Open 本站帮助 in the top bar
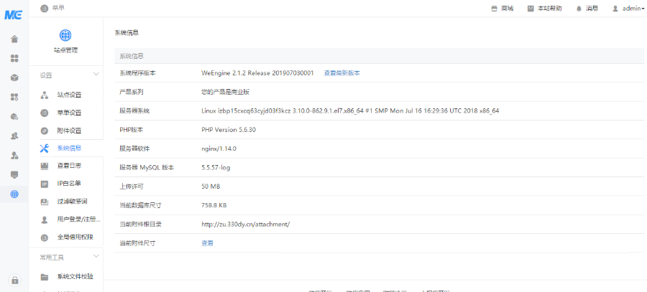 (x=544, y=9)
